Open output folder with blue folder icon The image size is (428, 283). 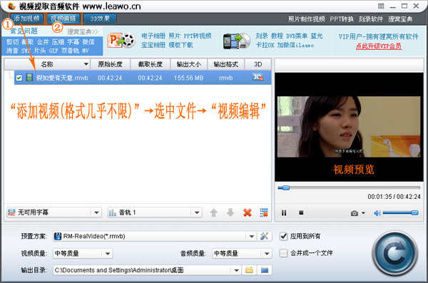pos(265,270)
